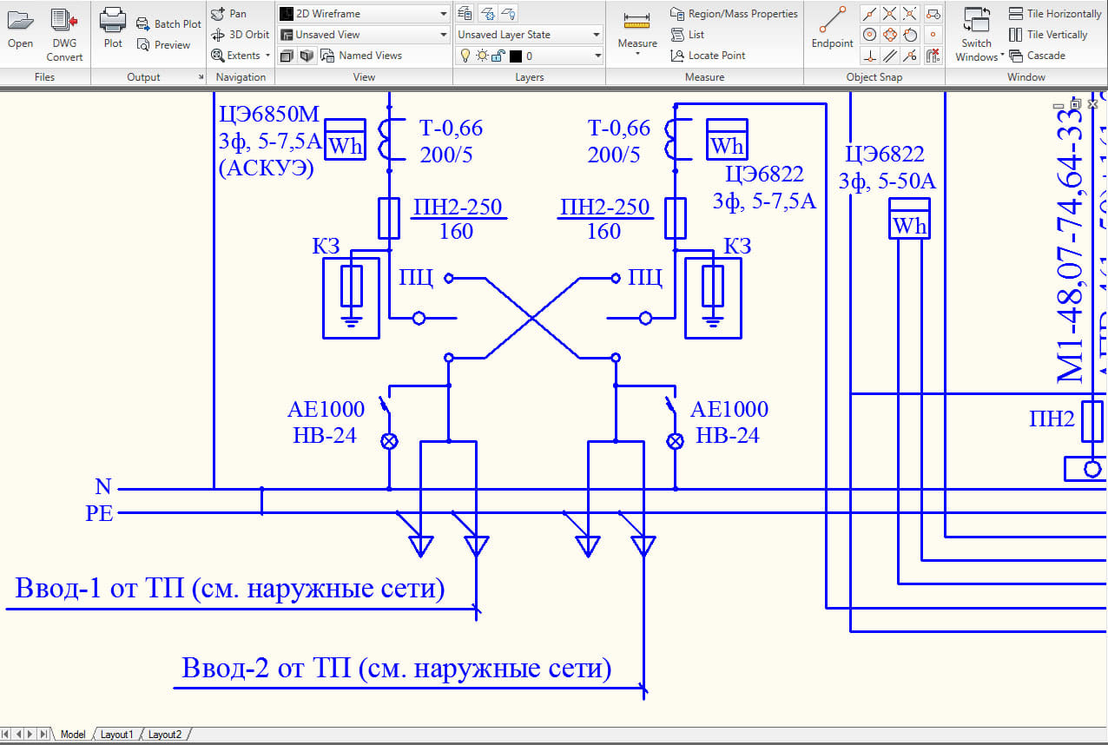Viewport: 1108px width, 745px height.
Task: Switch to the Layout1 tab
Action: (x=116, y=735)
